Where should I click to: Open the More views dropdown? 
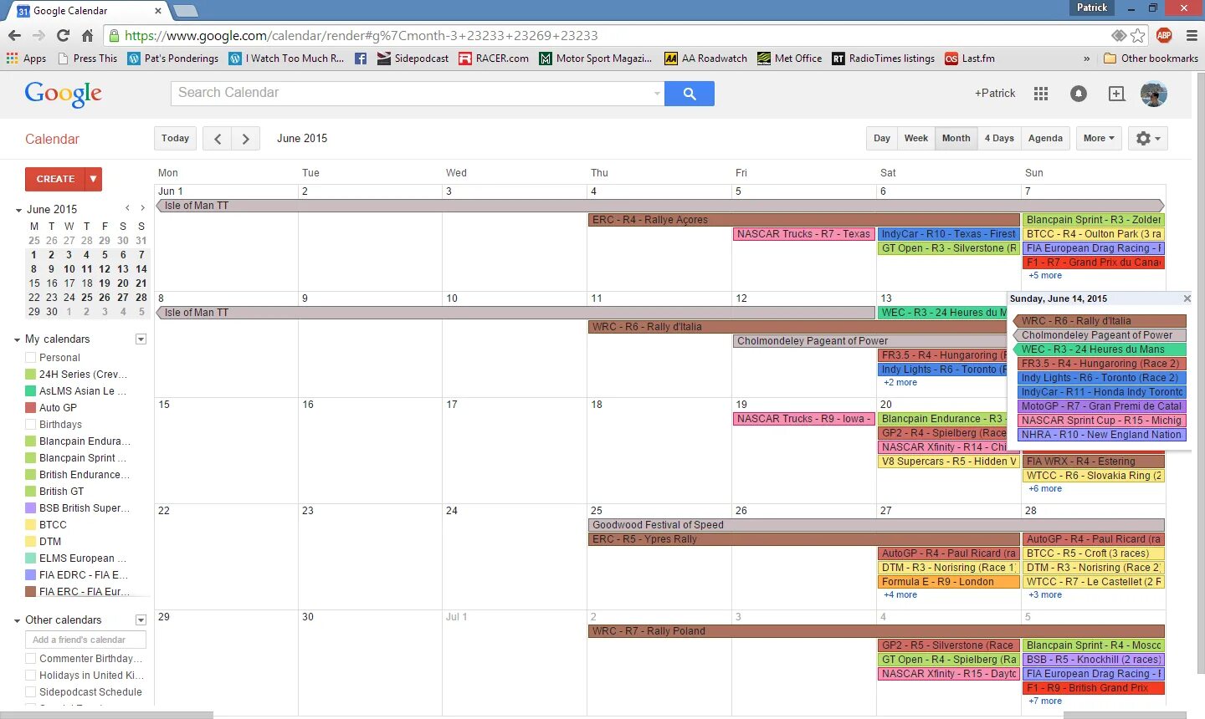pos(1099,139)
